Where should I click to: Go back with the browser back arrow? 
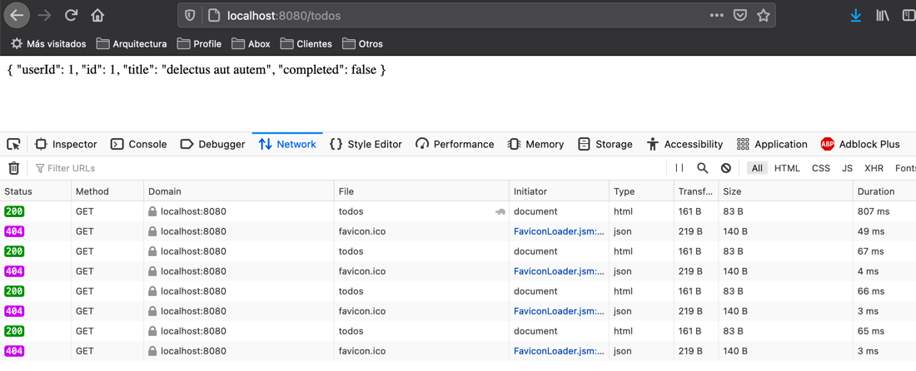[x=17, y=16]
